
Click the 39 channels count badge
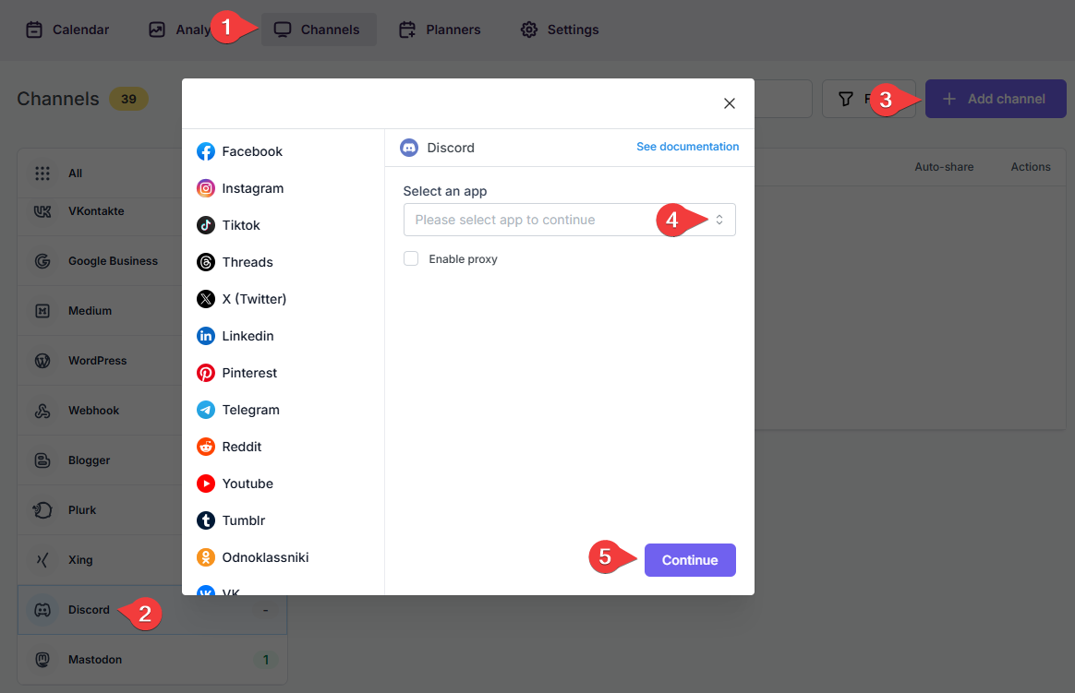click(x=129, y=100)
